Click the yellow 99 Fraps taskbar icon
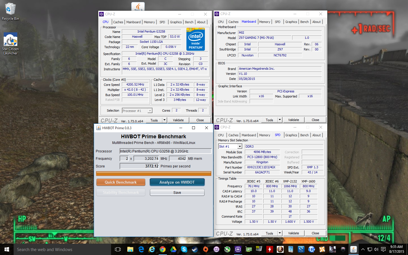The width and height of the screenshot is (408, 255). click(x=259, y=249)
